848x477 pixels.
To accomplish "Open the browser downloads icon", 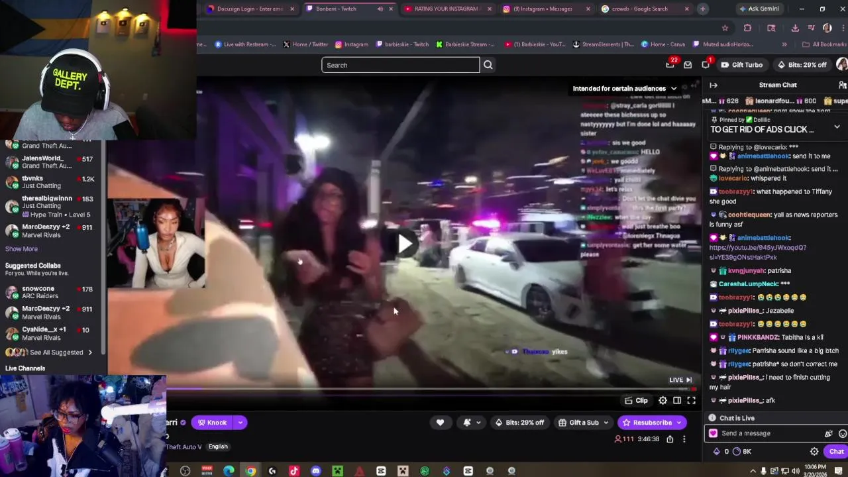I will tap(794, 28).
